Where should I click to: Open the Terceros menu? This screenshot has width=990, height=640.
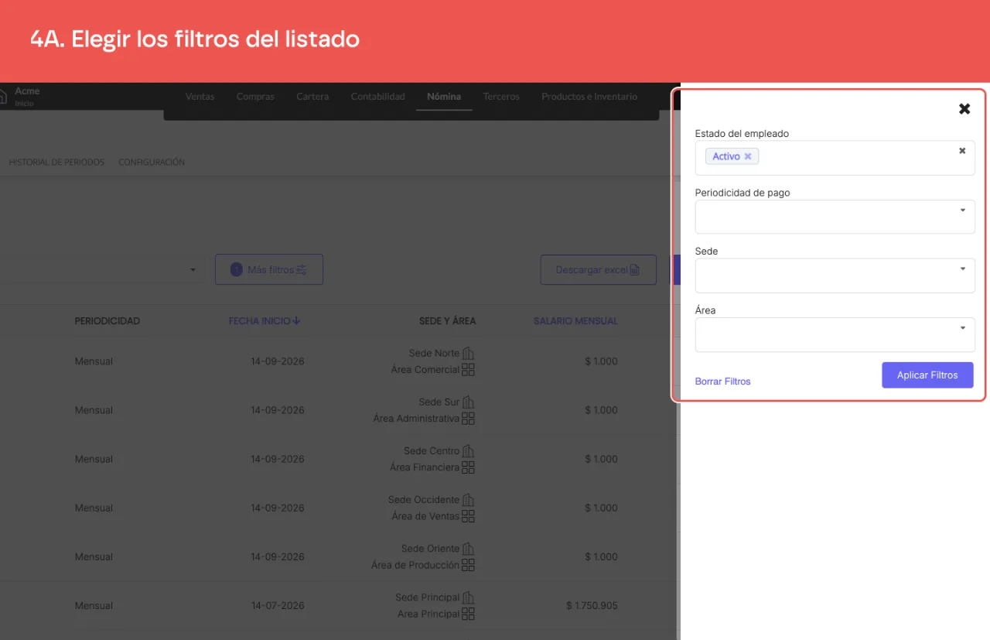(501, 97)
